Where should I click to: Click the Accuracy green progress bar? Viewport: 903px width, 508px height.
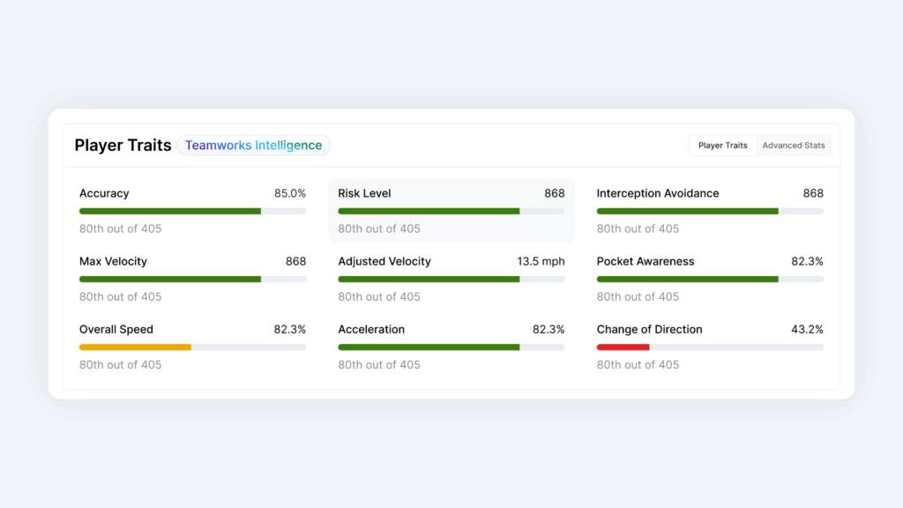coord(170,212)
